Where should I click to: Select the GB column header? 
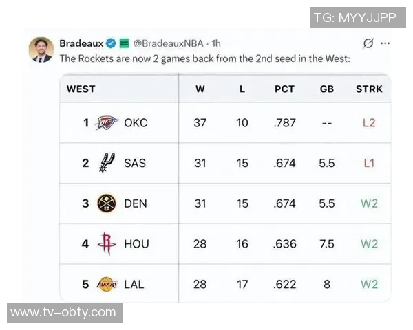[x=327, y=89]
